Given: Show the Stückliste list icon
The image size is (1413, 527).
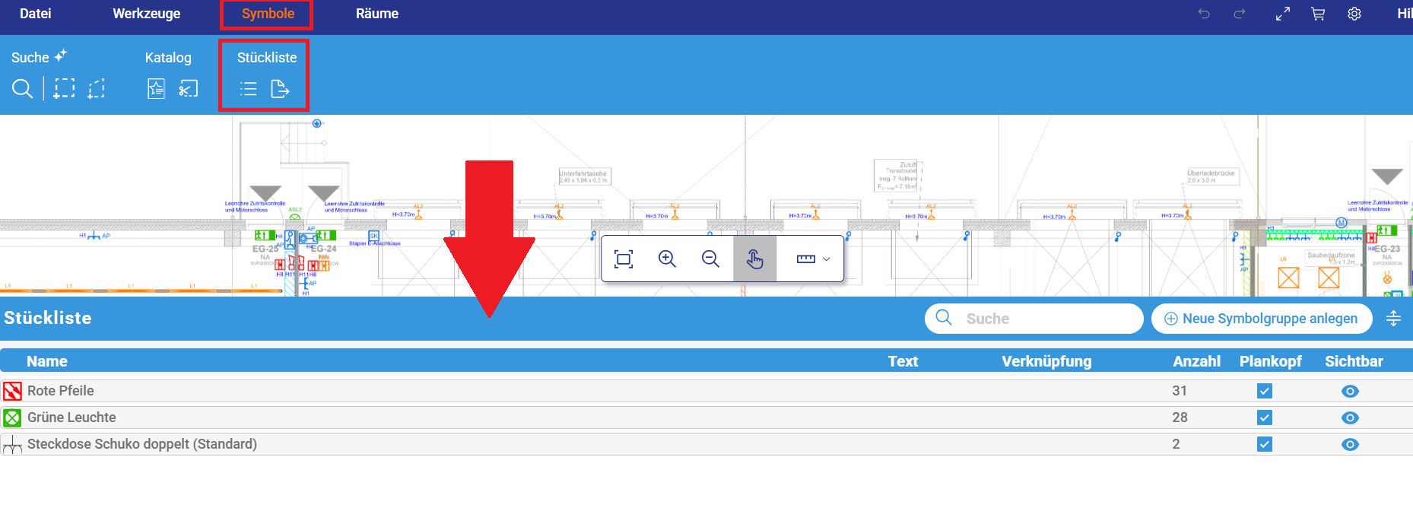Looking at the screenshot, I should pyautogui.click(x=248, y=89).
